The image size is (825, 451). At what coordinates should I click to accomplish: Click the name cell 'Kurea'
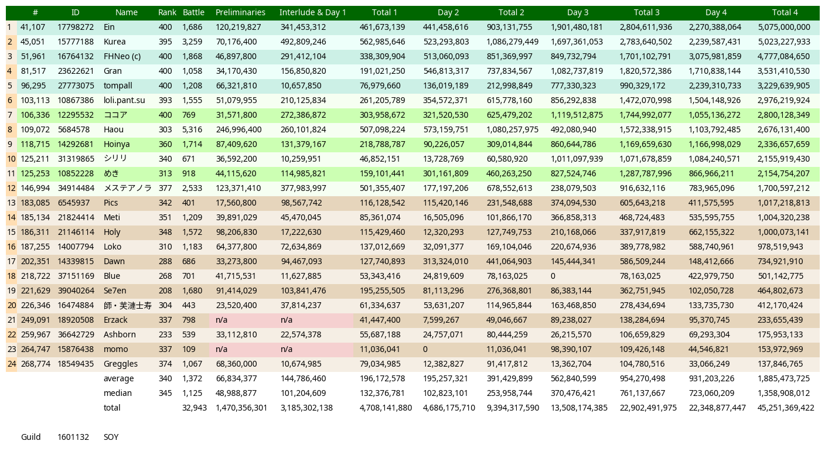coord(114,42)
